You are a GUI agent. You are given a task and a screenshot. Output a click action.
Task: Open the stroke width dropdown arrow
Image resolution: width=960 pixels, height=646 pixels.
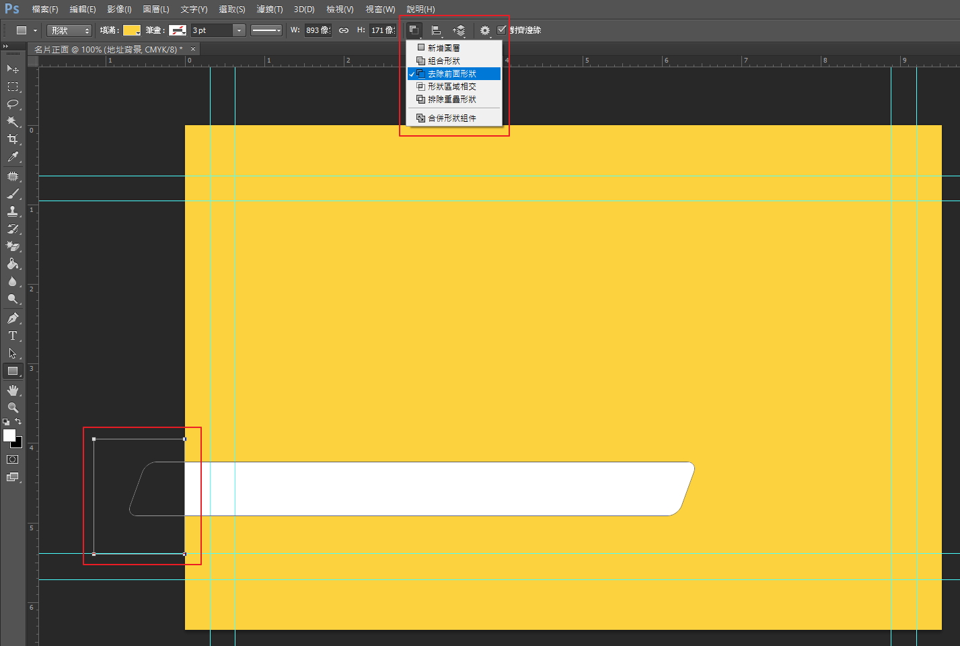(x=239, y=30)
